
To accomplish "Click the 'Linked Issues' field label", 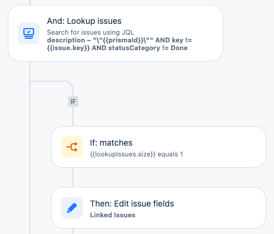I will (112, 215).
